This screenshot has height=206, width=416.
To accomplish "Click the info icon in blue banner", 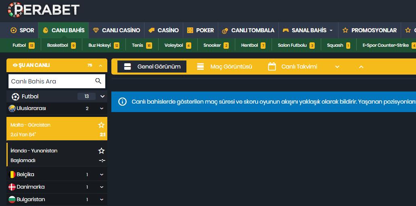I will click(x=122, y=102).
